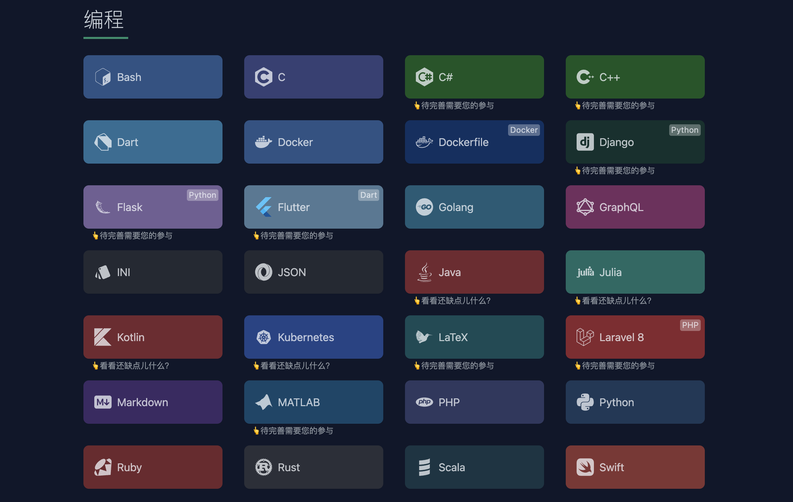The width and height of the screenshot is (793, 502).
Task: Click contribution note under C++ card
Action: [615, 106]
